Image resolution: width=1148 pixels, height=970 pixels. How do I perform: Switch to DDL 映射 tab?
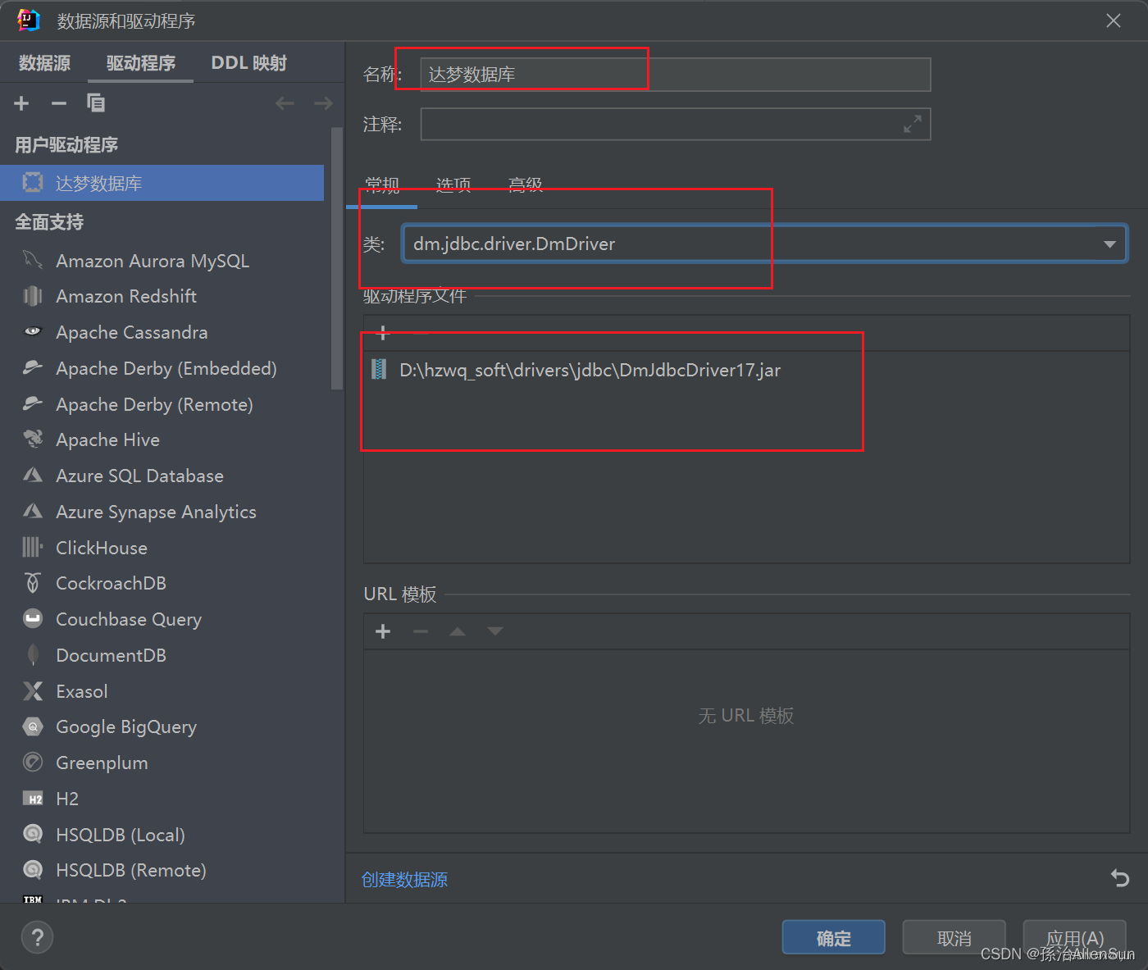(x=249, y=63)
